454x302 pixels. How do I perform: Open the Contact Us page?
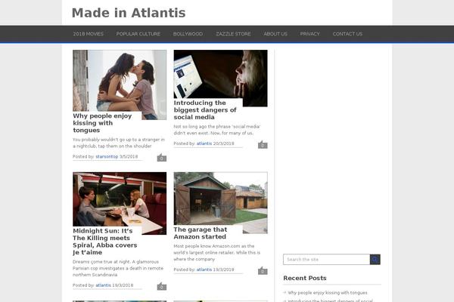(347, 34)
